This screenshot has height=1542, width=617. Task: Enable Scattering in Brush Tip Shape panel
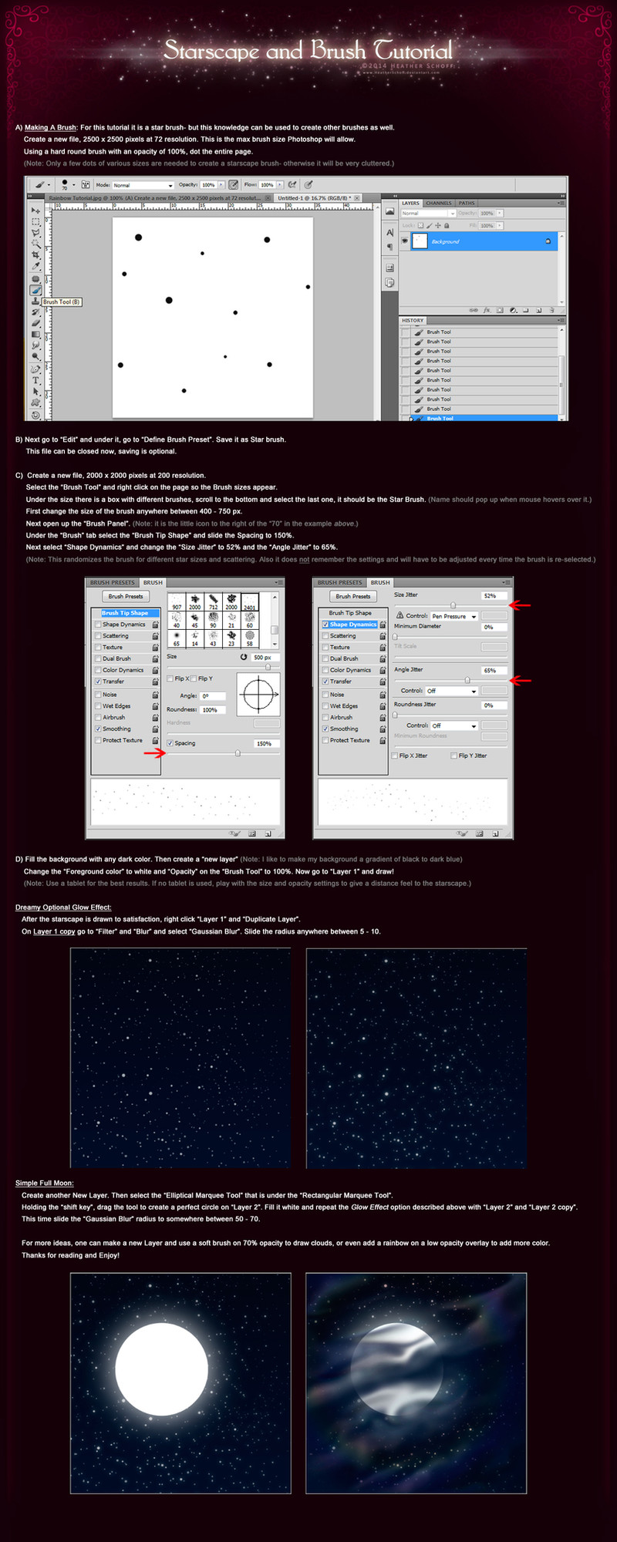(98, 636)
